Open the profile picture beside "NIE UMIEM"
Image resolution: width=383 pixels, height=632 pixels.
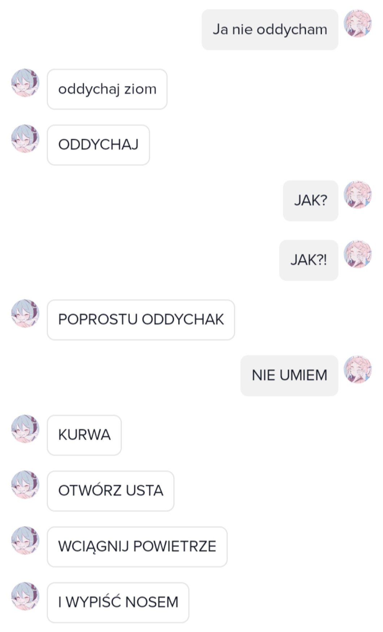pyautogui.click(x=357, y=369)
